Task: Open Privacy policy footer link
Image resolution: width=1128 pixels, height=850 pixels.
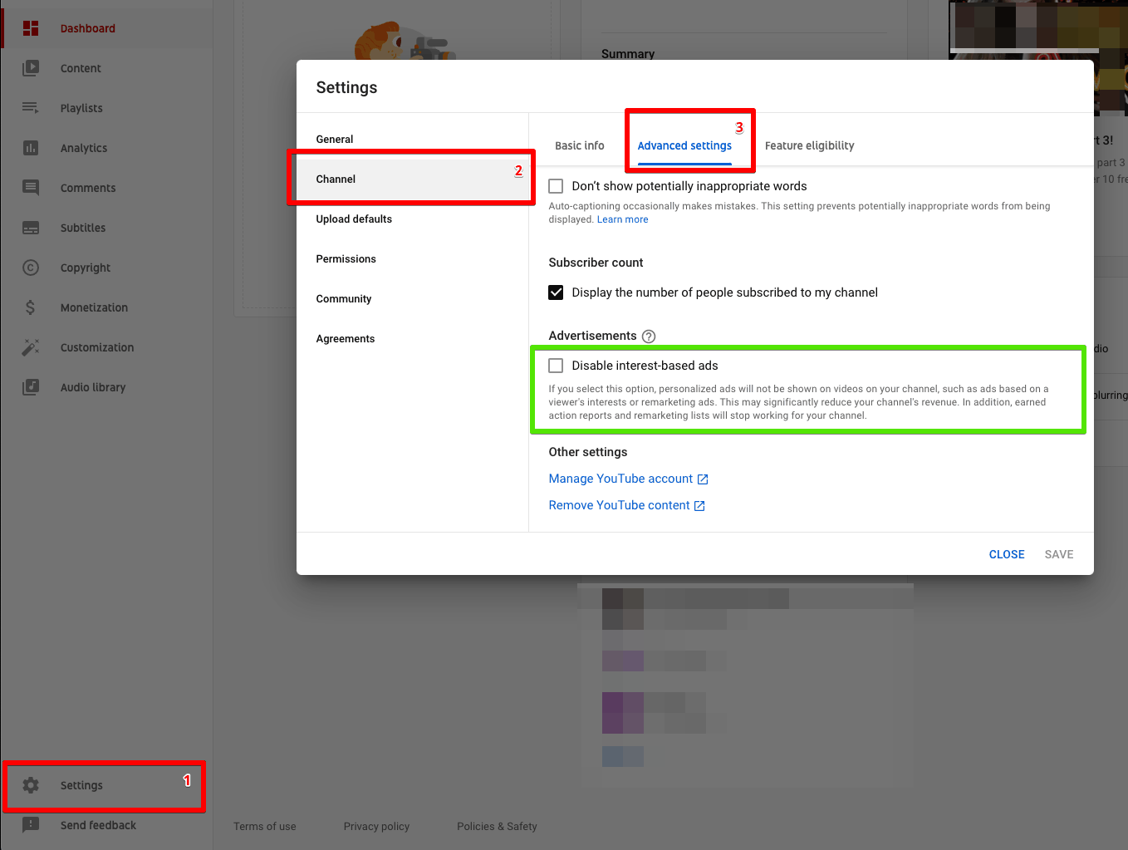Action: 376,827
